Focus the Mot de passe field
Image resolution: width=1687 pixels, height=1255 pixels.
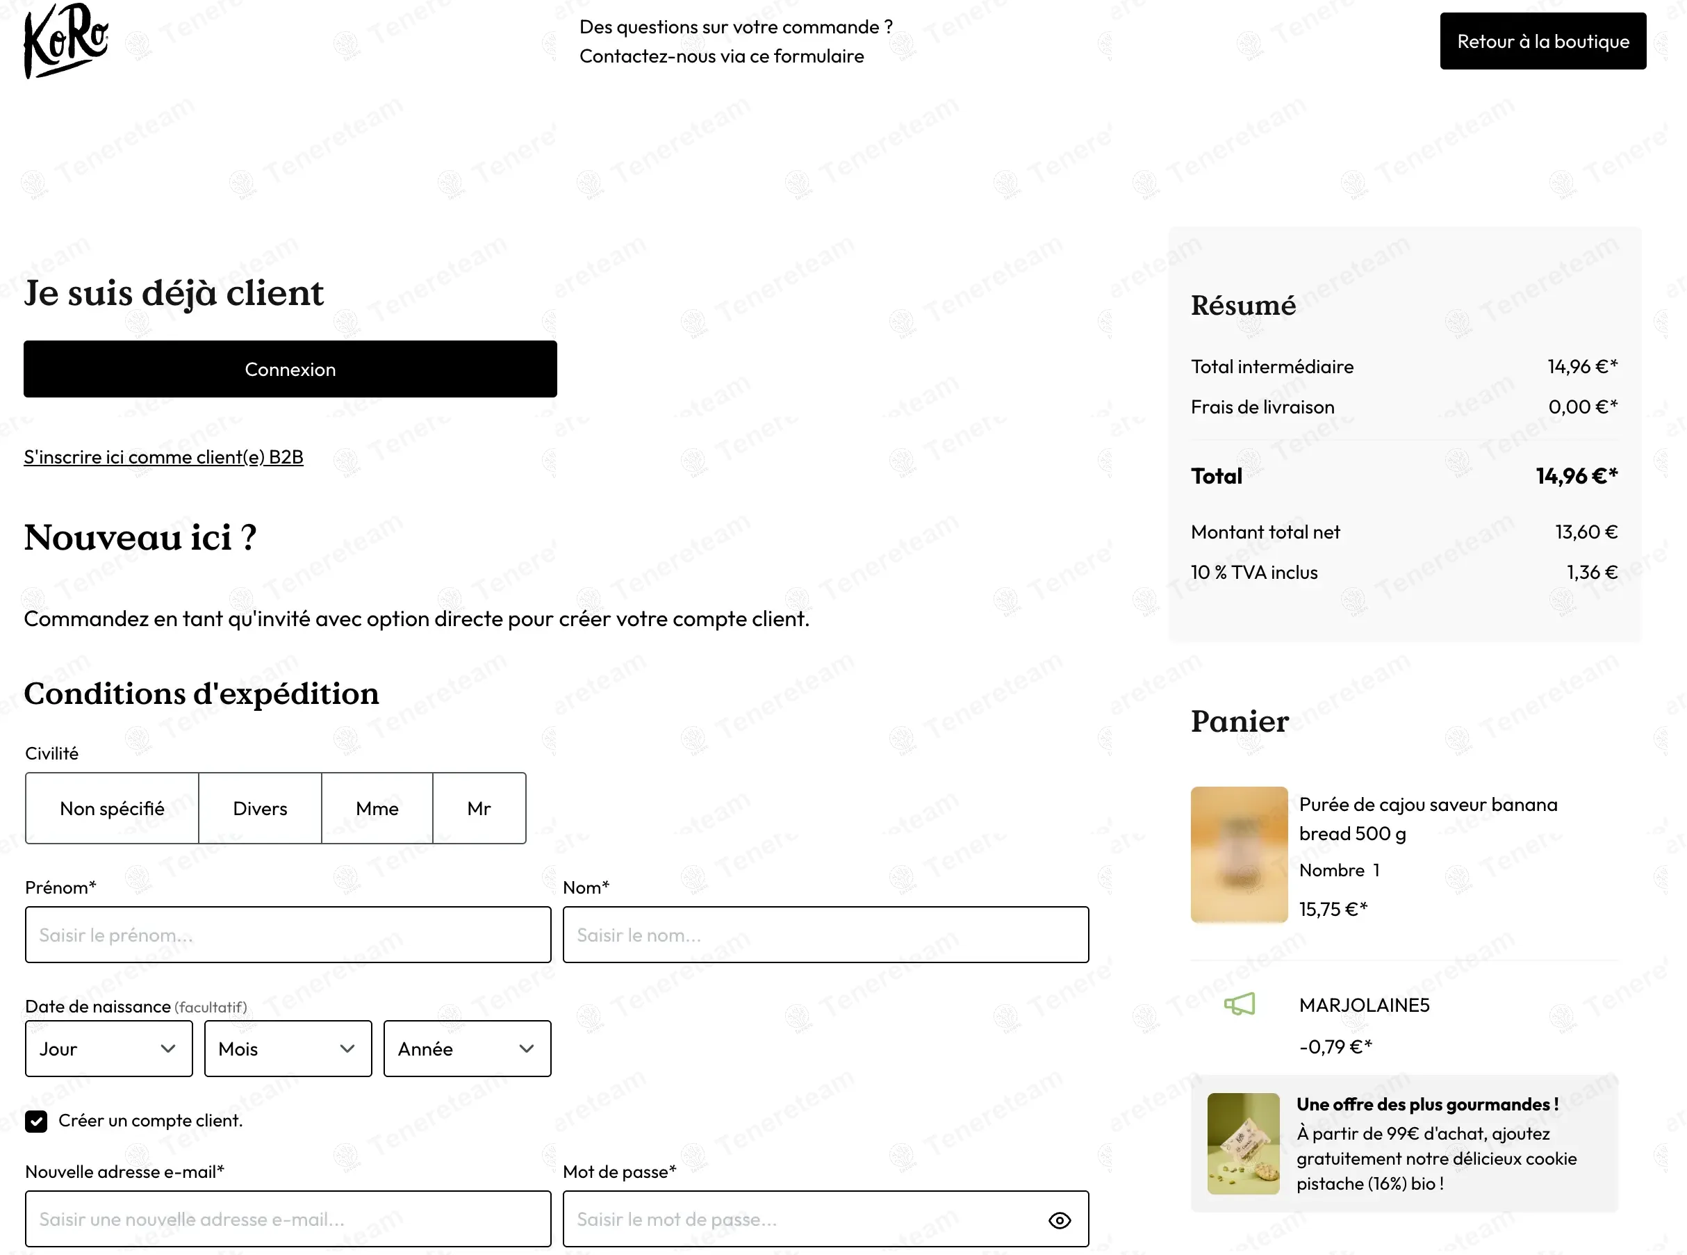(825, 1219)
